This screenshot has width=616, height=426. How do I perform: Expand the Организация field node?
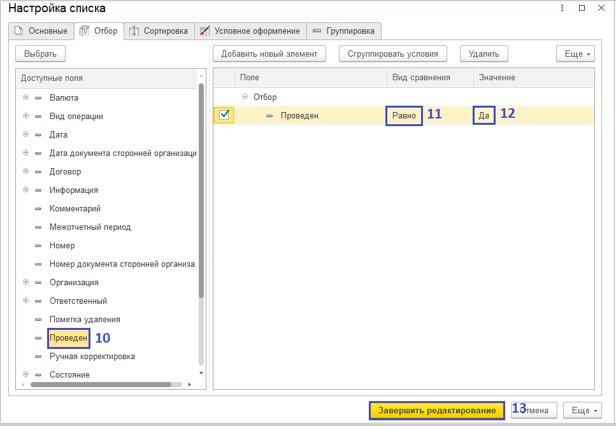[26, 282]
